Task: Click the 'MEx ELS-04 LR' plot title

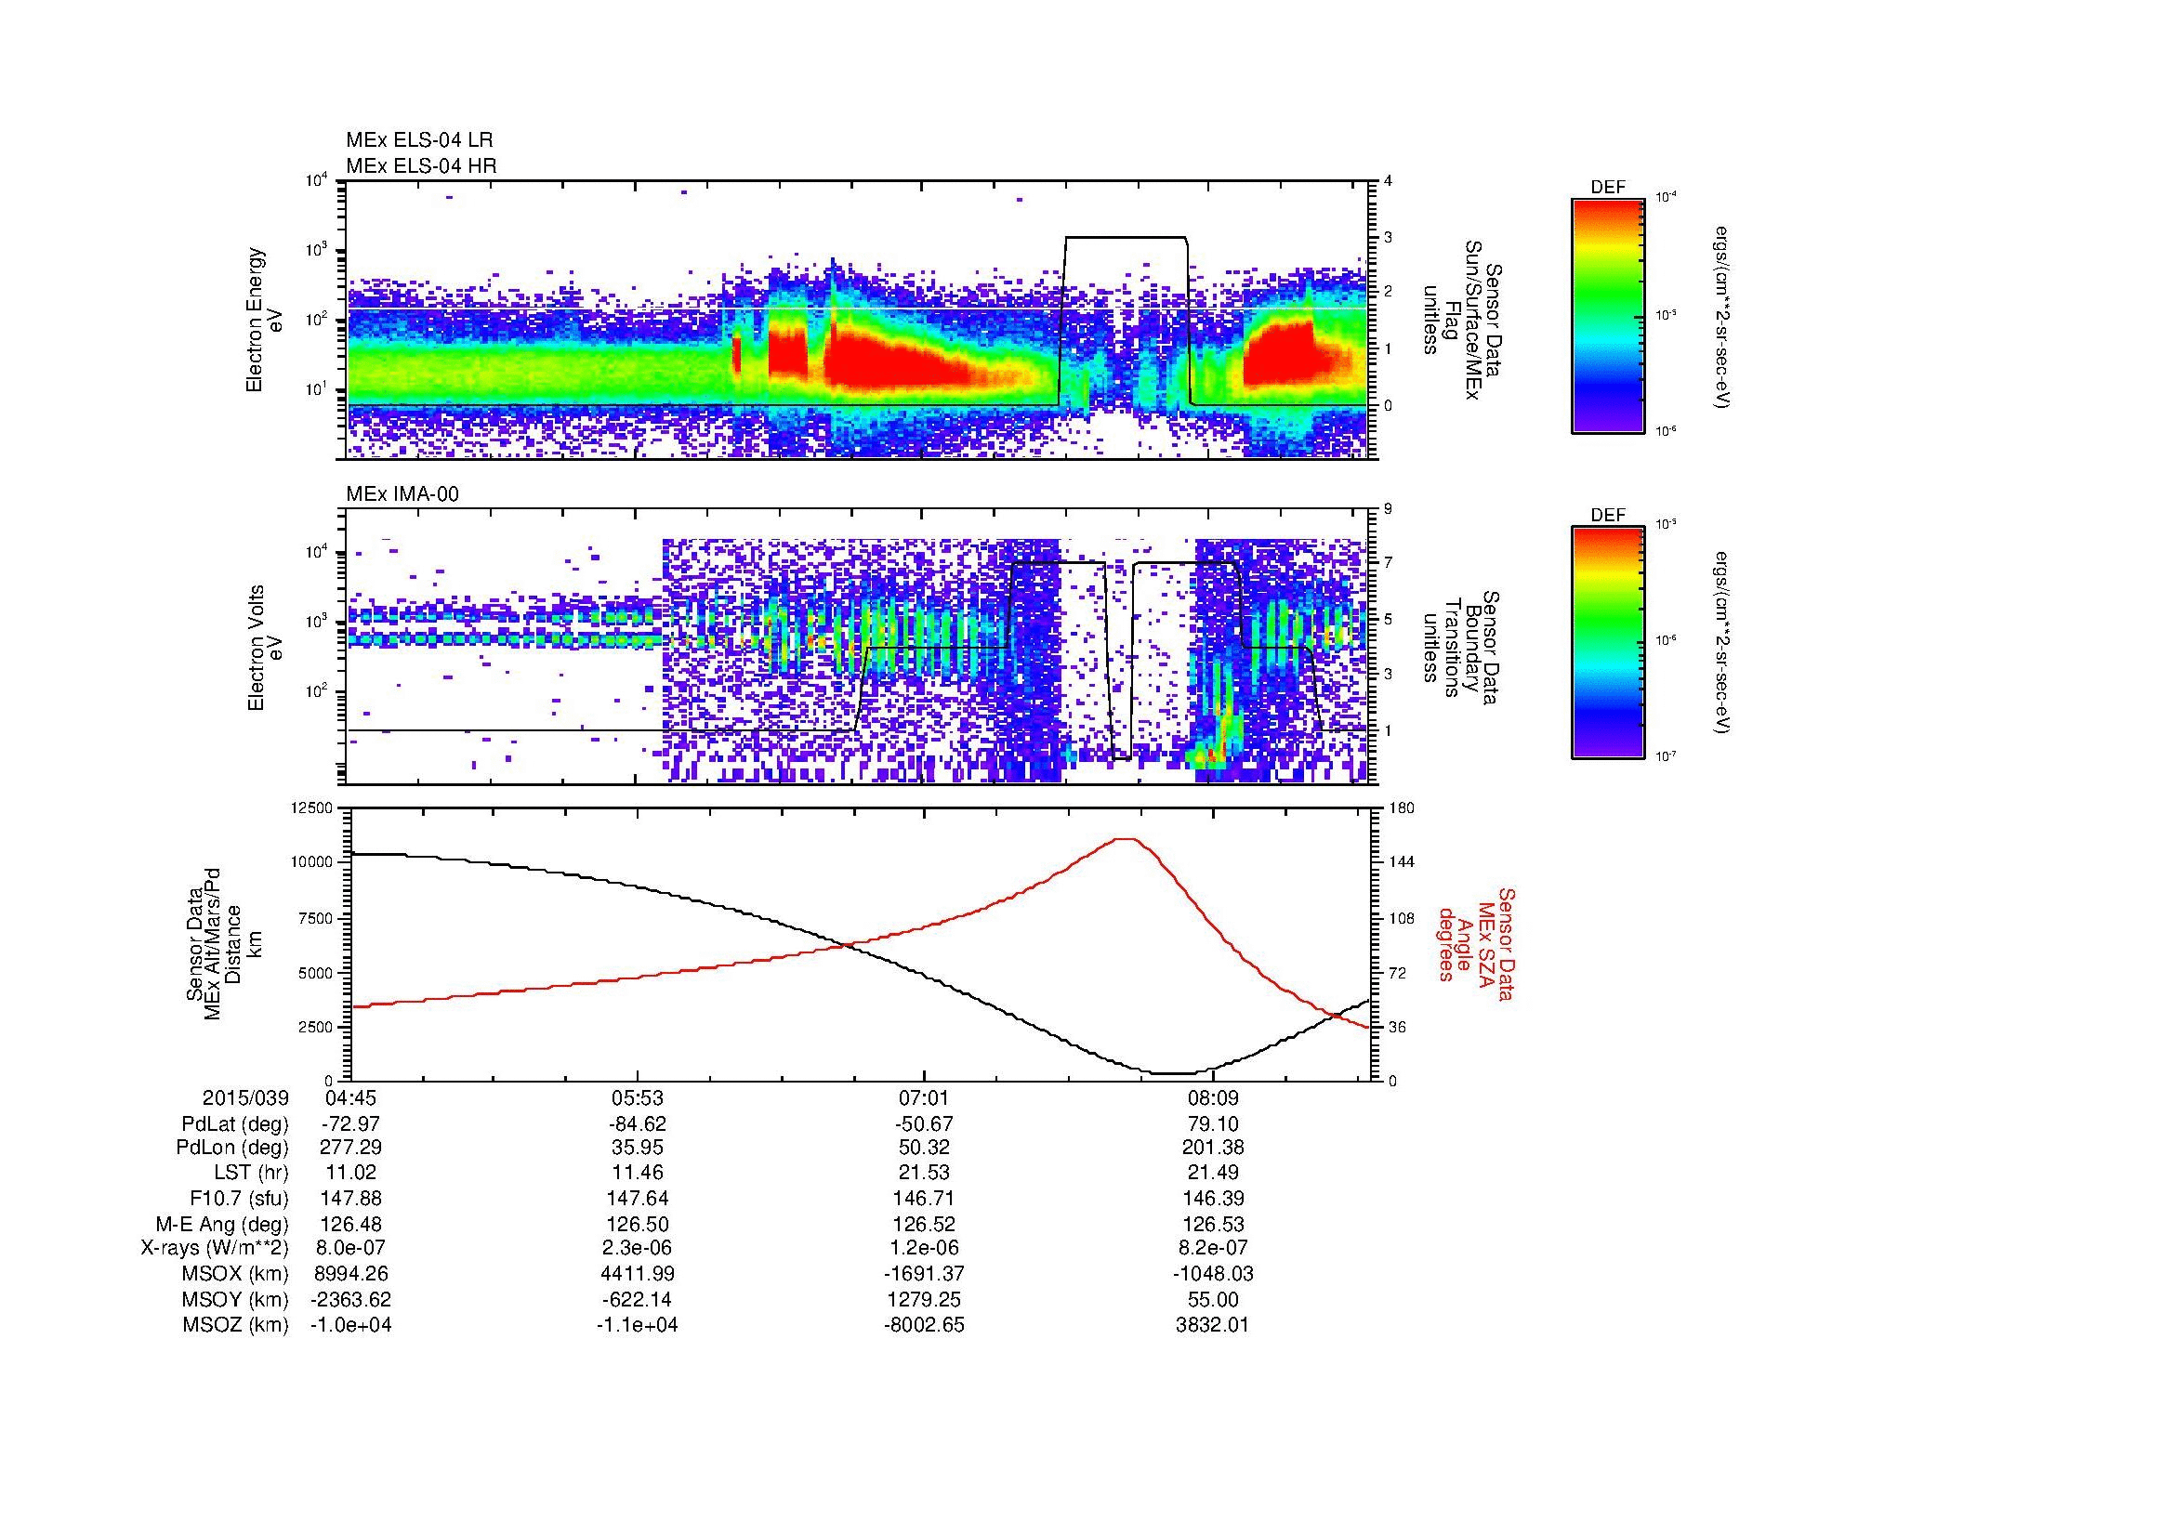Action: [x=419, y=140]
